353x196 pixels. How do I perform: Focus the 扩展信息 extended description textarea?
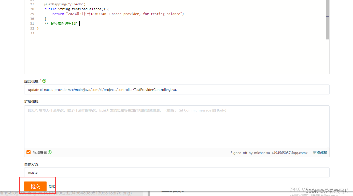[x=177, y=127]
